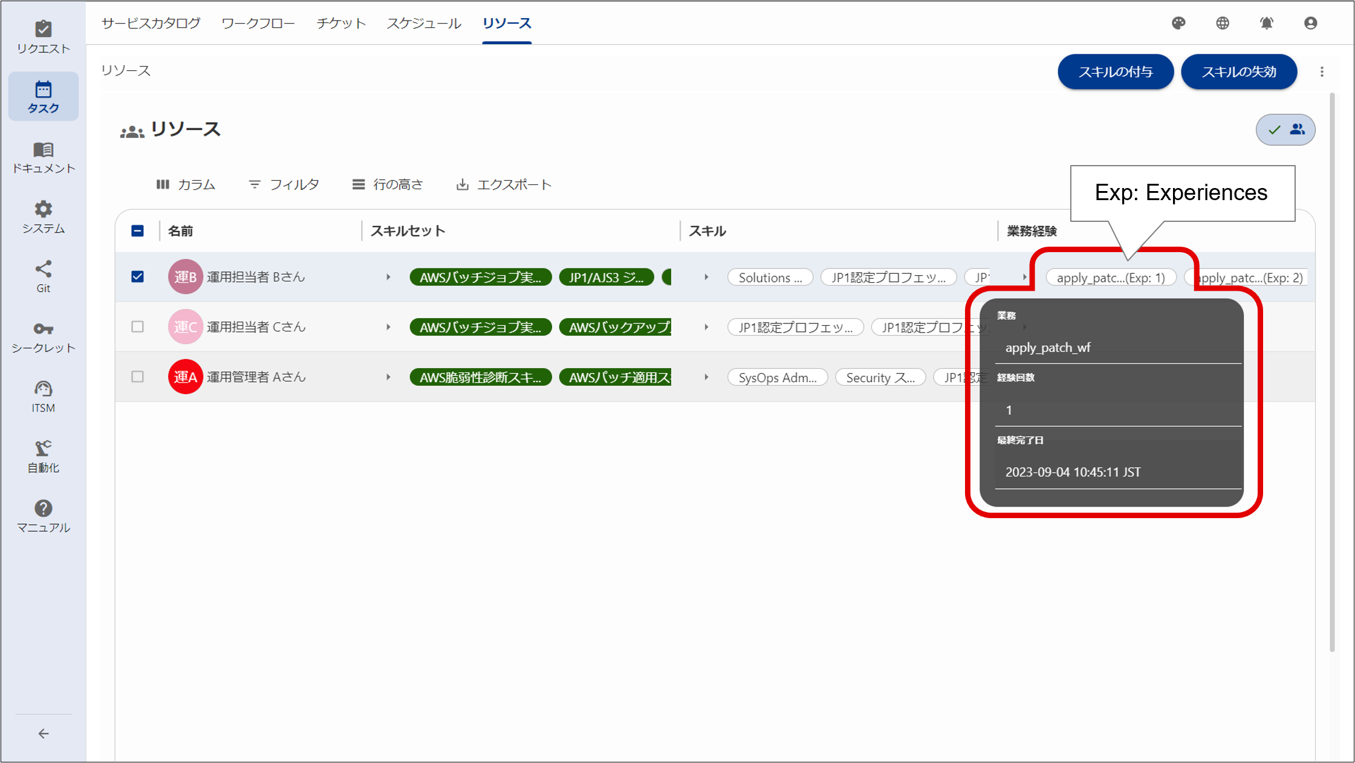Open the 自動化 (automation) section
Image resolution: width=1355 pixels, height=763 pixels.
43,455
